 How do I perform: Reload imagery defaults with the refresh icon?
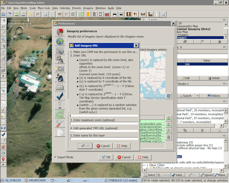pos(169,96)
